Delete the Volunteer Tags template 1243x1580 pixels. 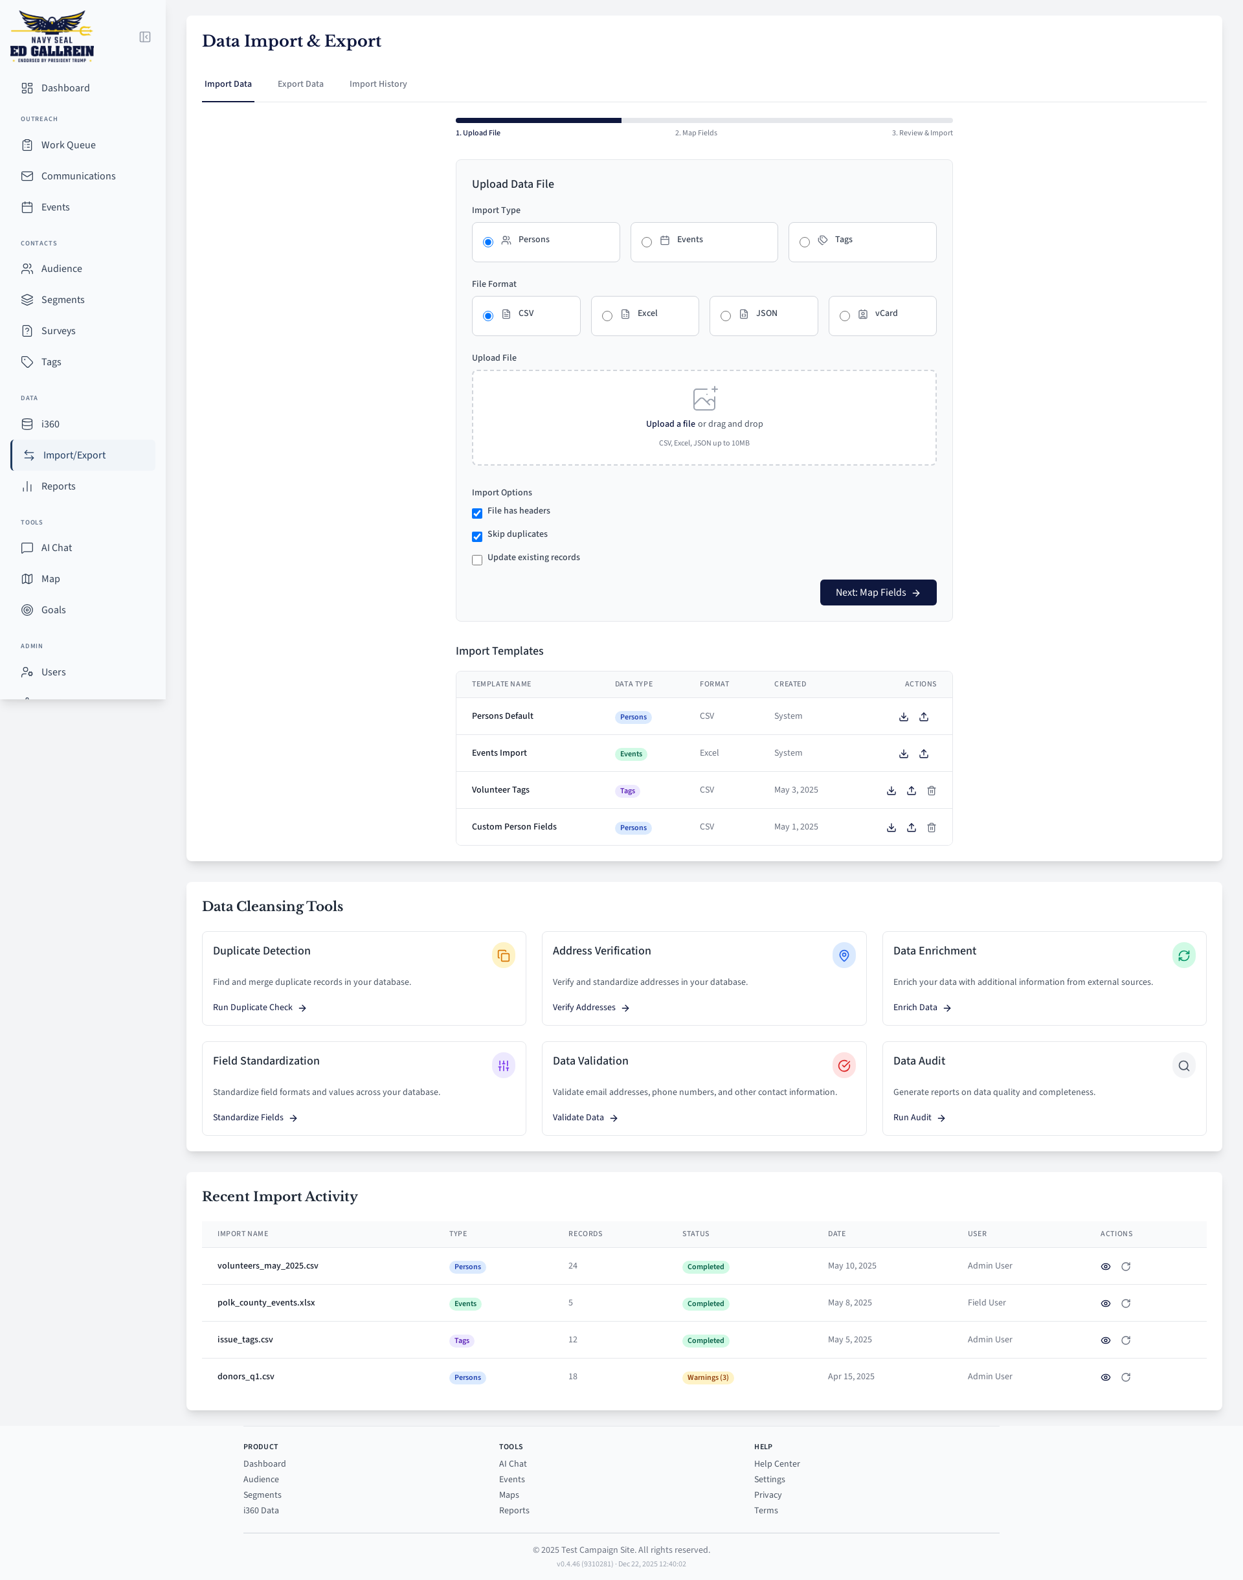pyautogui.click(x=931, y=791)
